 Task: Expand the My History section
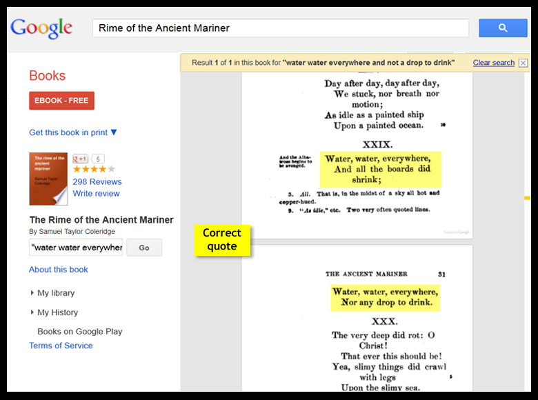54,312
